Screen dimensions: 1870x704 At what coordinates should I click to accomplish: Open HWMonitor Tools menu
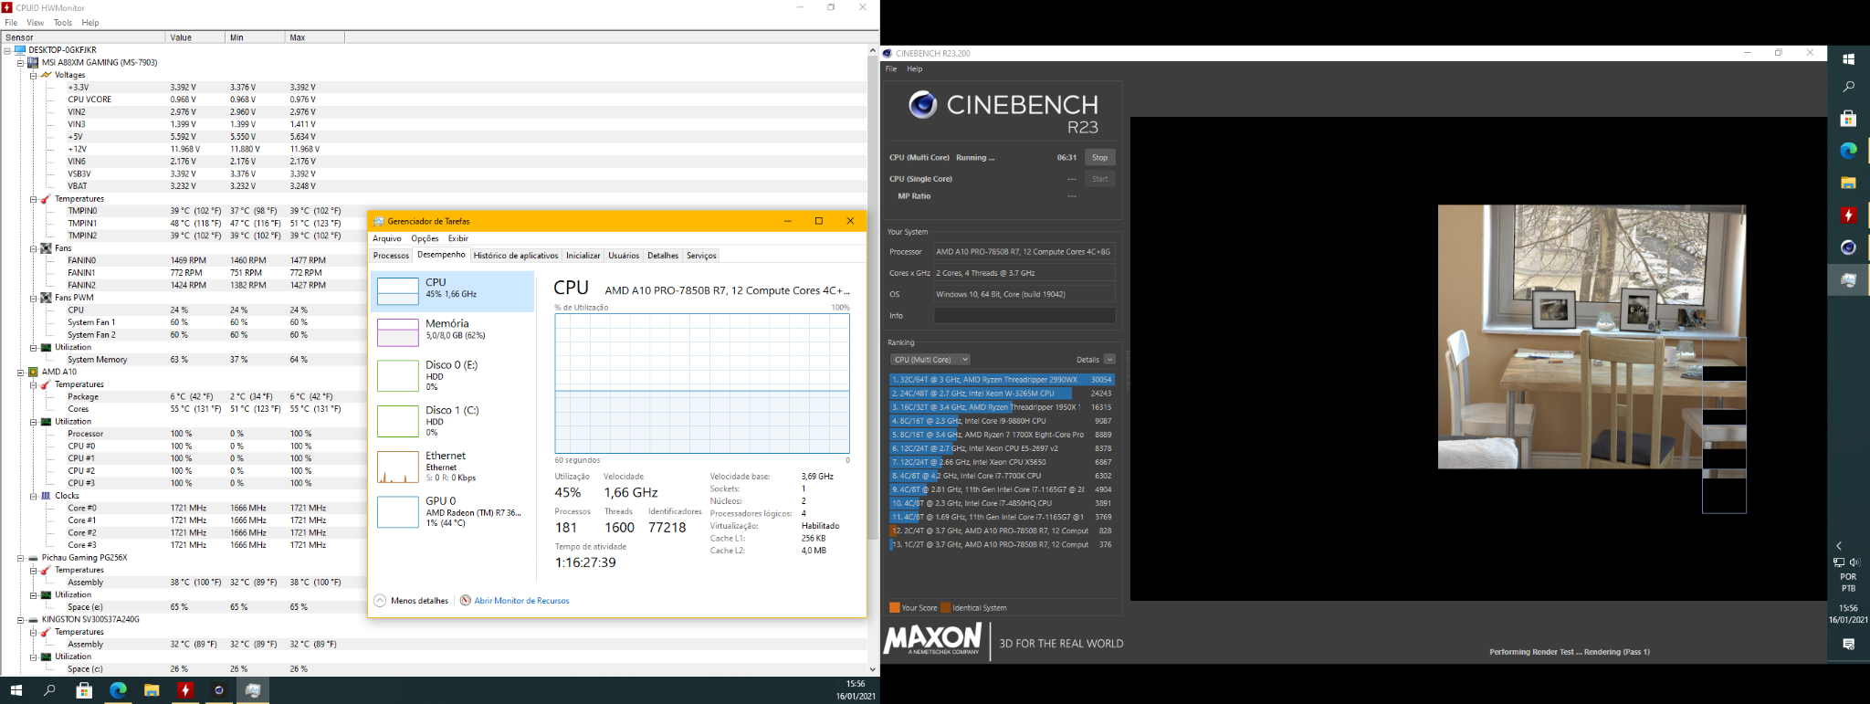click(63, 23)
